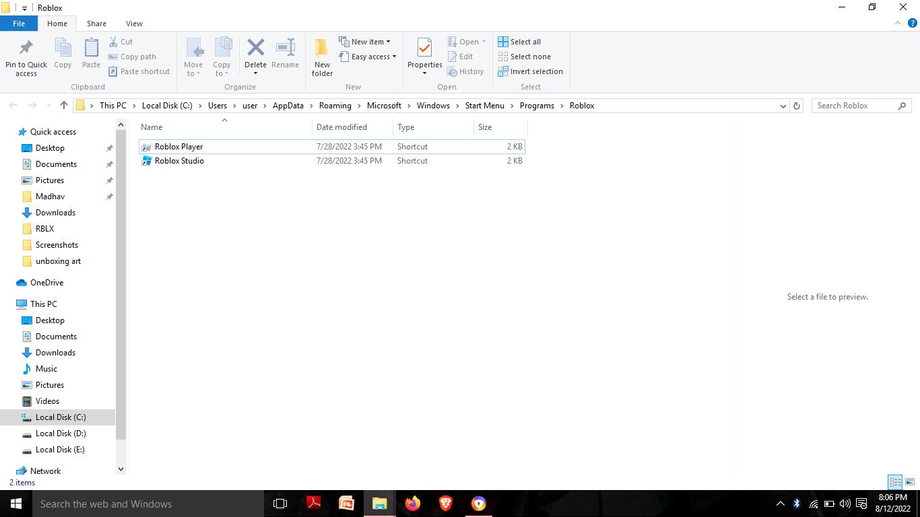Click Pin to Quick access icon
Viewport: 920px width, 517px height.
pyautogui.click(x=26, y=48)
